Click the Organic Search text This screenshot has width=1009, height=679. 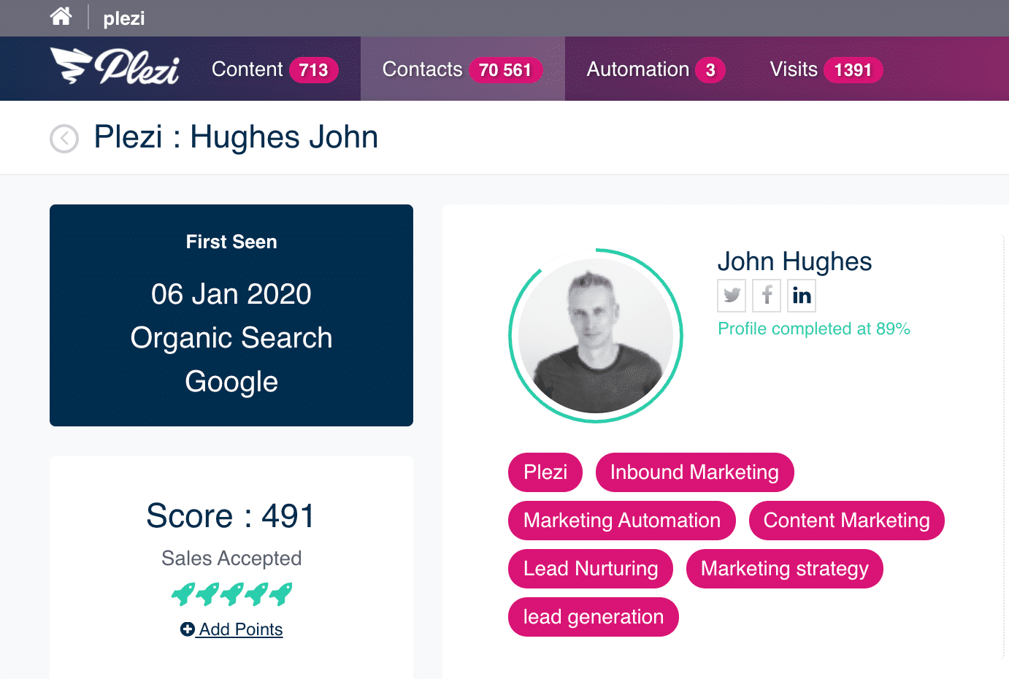pos(231,338)
